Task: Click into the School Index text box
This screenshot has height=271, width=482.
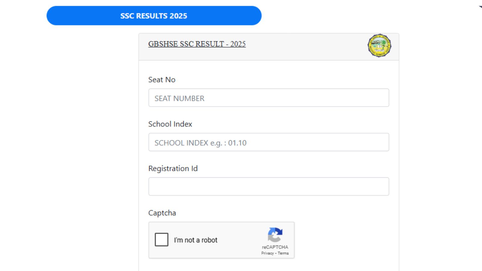Action: pos(268,142)
